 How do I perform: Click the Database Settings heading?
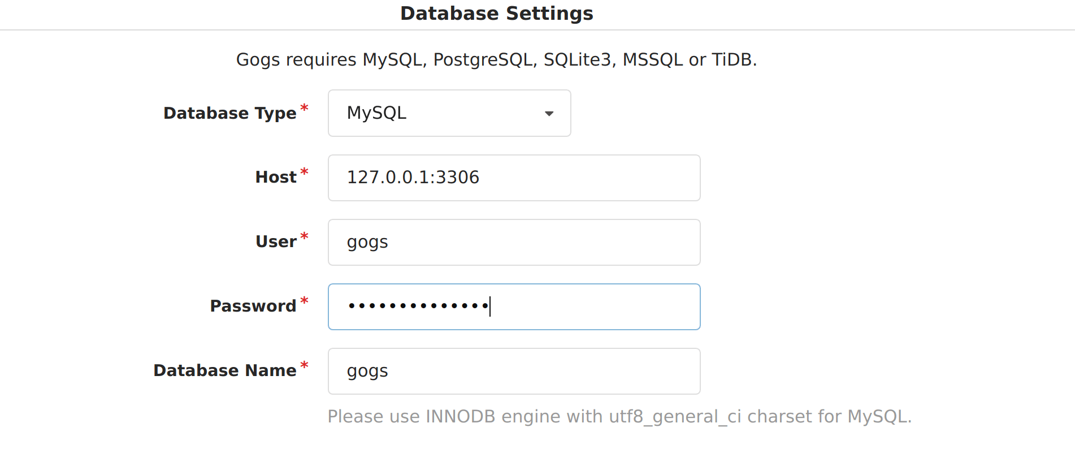(x=497, y=13)
